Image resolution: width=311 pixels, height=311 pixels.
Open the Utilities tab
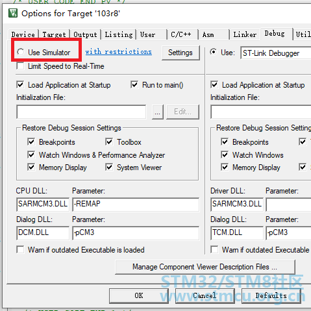[303, 34]
